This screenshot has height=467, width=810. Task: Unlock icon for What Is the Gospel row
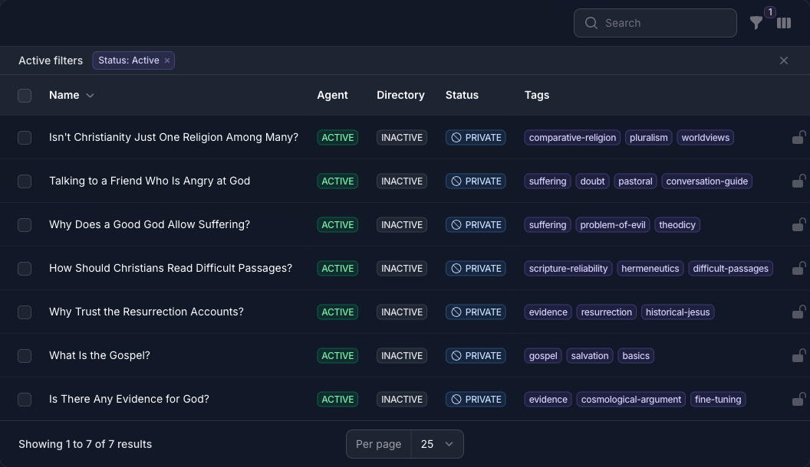coord(798,356)
